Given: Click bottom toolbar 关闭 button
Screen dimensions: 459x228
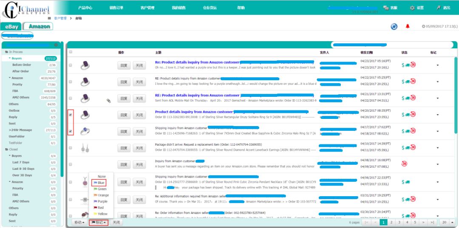Looking at the screenshot, I should 116,222.
